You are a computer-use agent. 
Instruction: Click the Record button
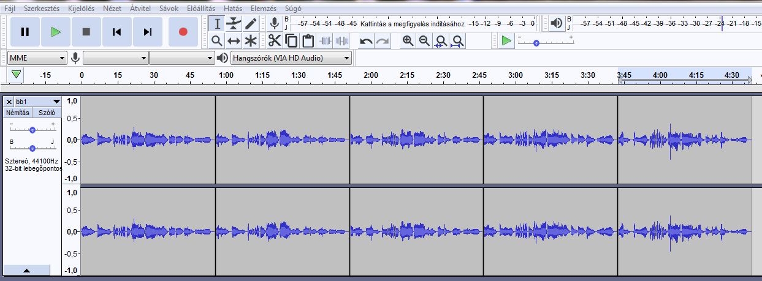(183, 32)
